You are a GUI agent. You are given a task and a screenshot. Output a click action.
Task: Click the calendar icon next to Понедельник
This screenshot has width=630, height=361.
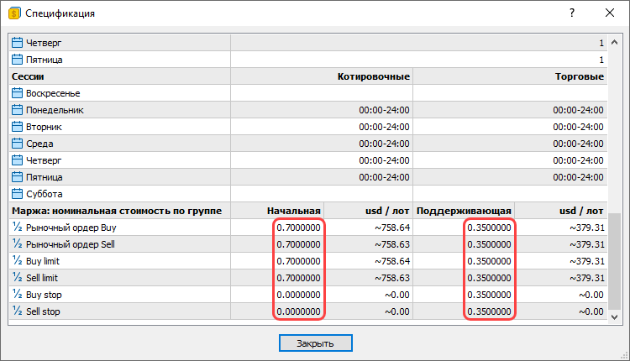click(x=18, y=110)
